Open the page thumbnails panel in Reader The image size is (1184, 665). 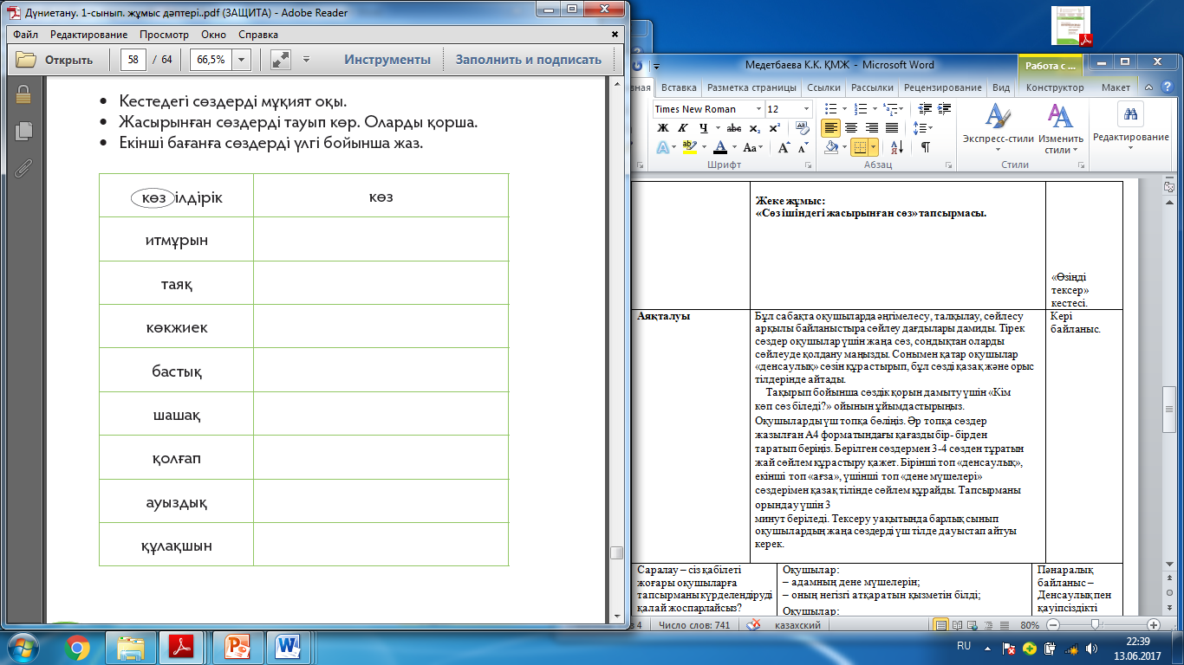click(24, 131)
